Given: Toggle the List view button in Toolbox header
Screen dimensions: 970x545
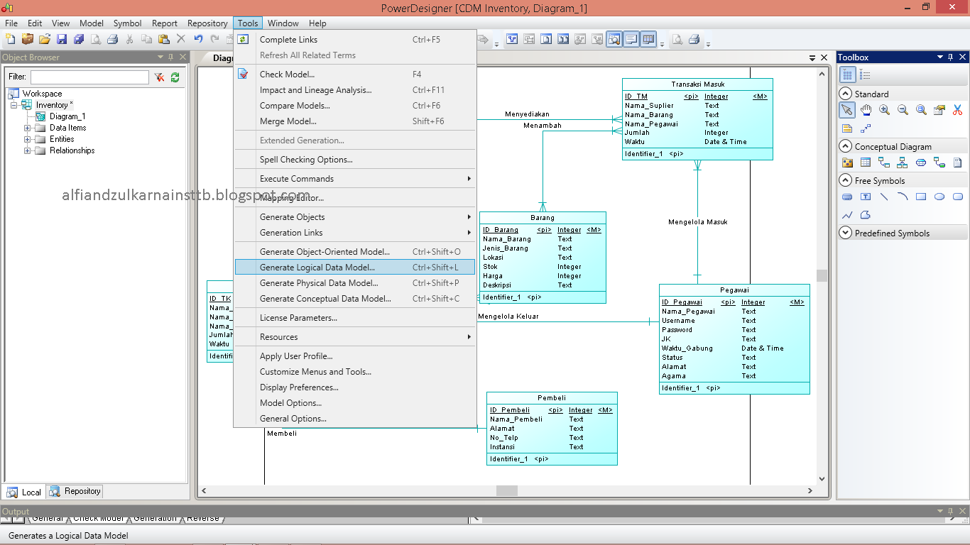Looking at the screenshot, I should (x=865, y=75).
